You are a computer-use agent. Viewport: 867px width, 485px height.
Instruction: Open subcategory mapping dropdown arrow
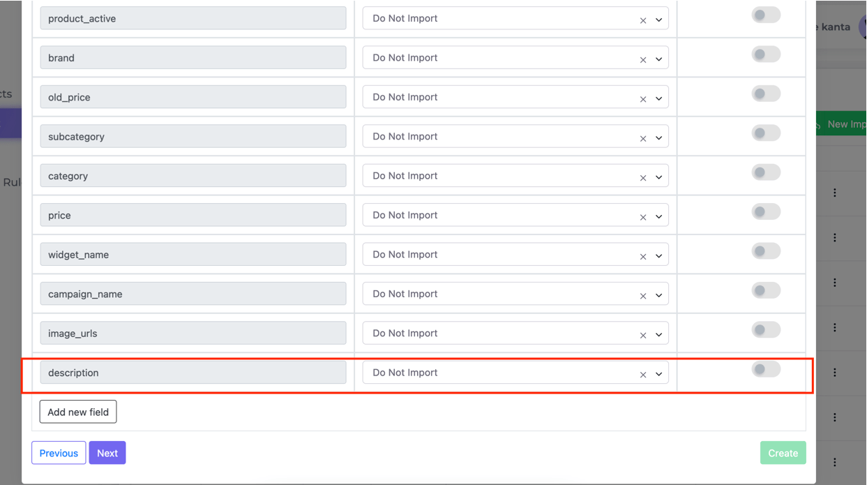pyautogui.click(x=658, y=138)
